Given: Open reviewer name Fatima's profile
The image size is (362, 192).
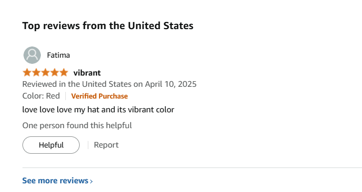Looking at the screenshot, I should (58, 55).
